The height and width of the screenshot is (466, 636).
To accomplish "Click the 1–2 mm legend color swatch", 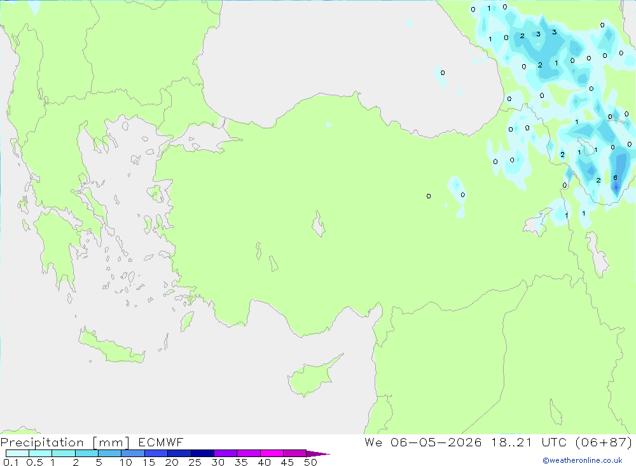I will [x=64, y=453].
